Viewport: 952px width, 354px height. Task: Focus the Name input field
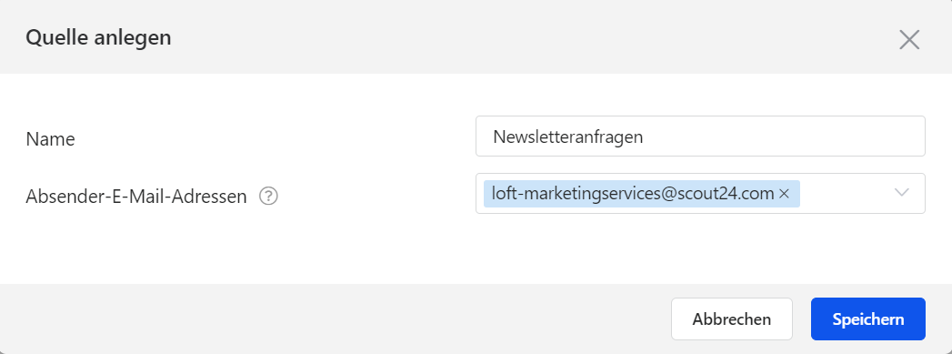pyautogui.click(x=700, y=136)
